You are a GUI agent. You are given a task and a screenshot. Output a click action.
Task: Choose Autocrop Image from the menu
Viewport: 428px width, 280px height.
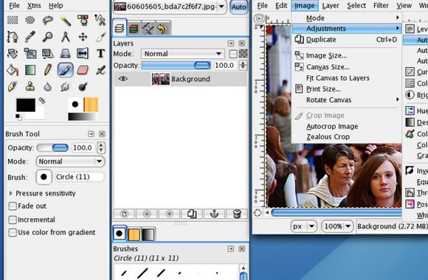pos(346,127)
